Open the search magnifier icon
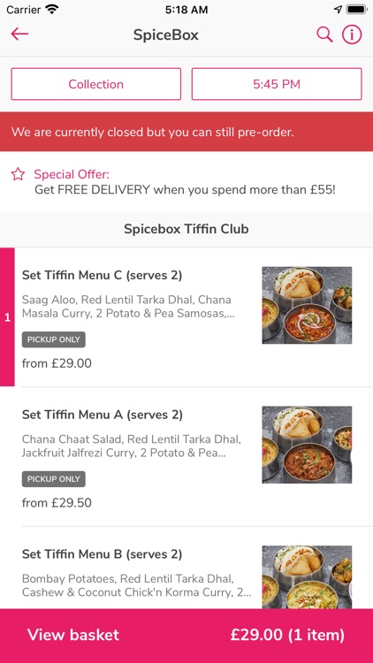 [324, 34]
